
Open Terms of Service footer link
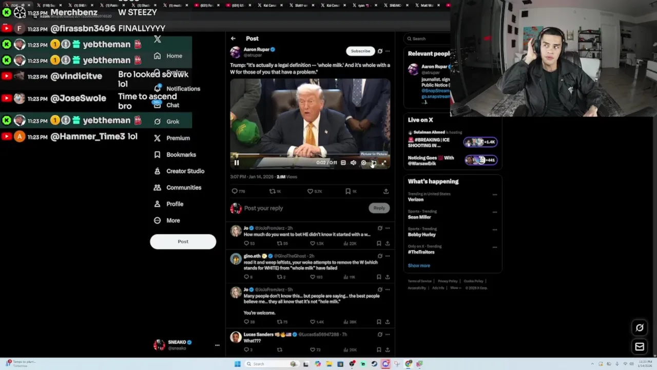point(420,281)
